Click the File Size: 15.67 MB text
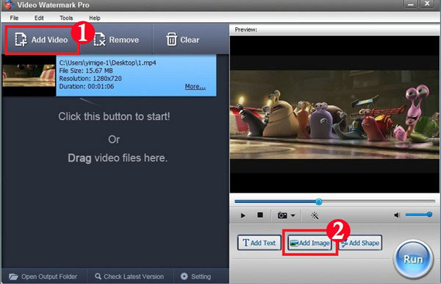The height and width of the screenshot is (284, 441). click(x=86, y=71)
